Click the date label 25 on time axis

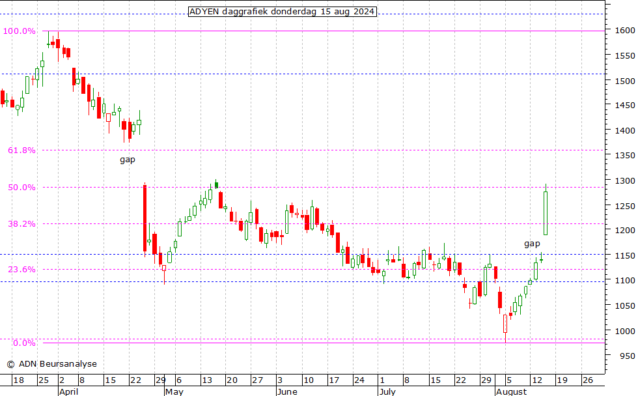point(44,380)
